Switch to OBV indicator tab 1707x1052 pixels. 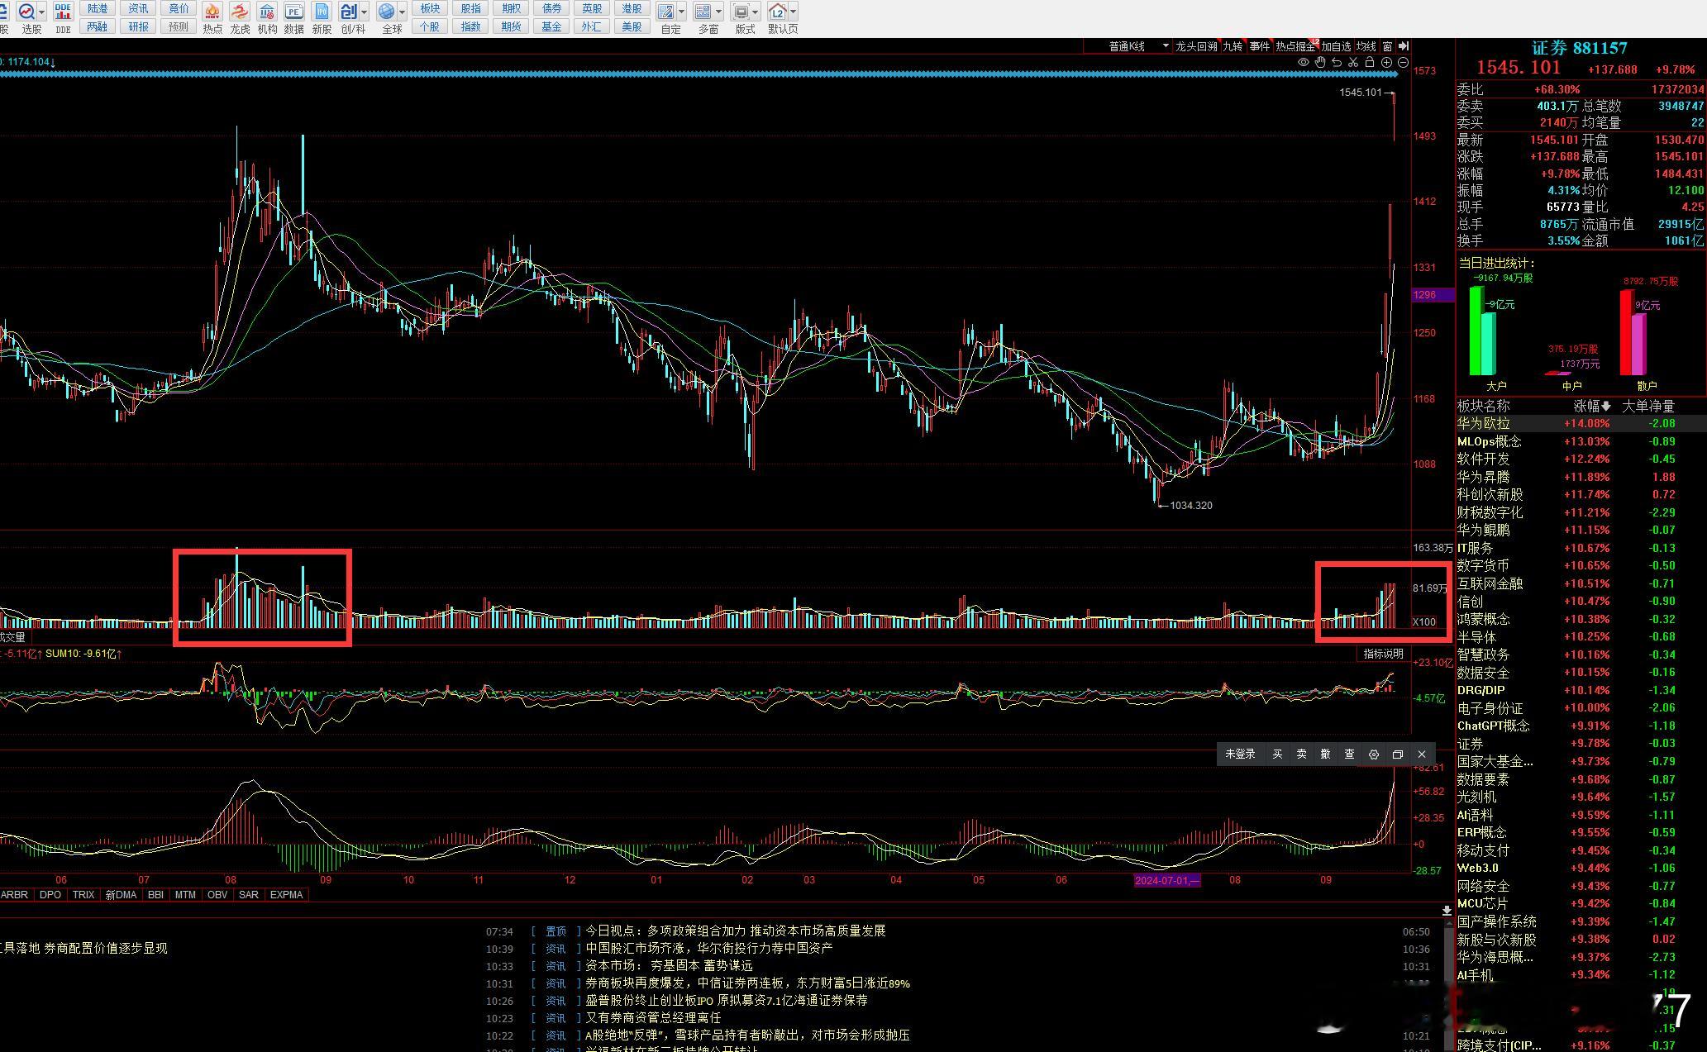tap(217, 895)
